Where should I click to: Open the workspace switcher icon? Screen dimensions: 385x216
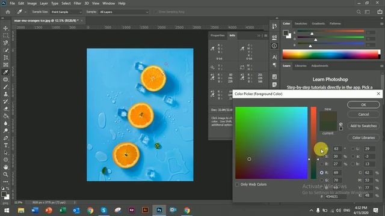pyautogui.click(x=368, y=12)
